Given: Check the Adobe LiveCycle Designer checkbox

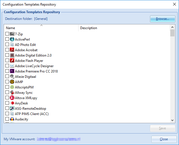Looking at the screenshot, I should click(x=7, y=66).
